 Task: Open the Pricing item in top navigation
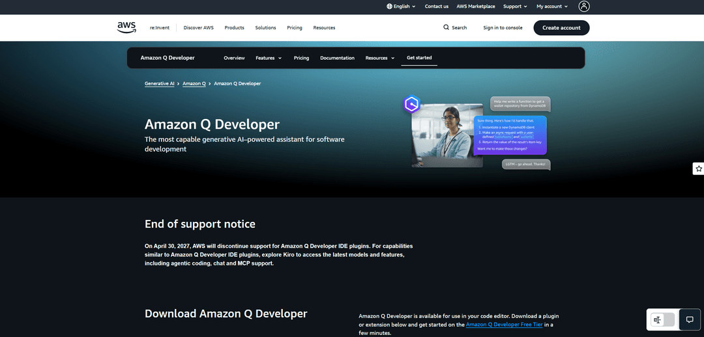pos(295,28)
